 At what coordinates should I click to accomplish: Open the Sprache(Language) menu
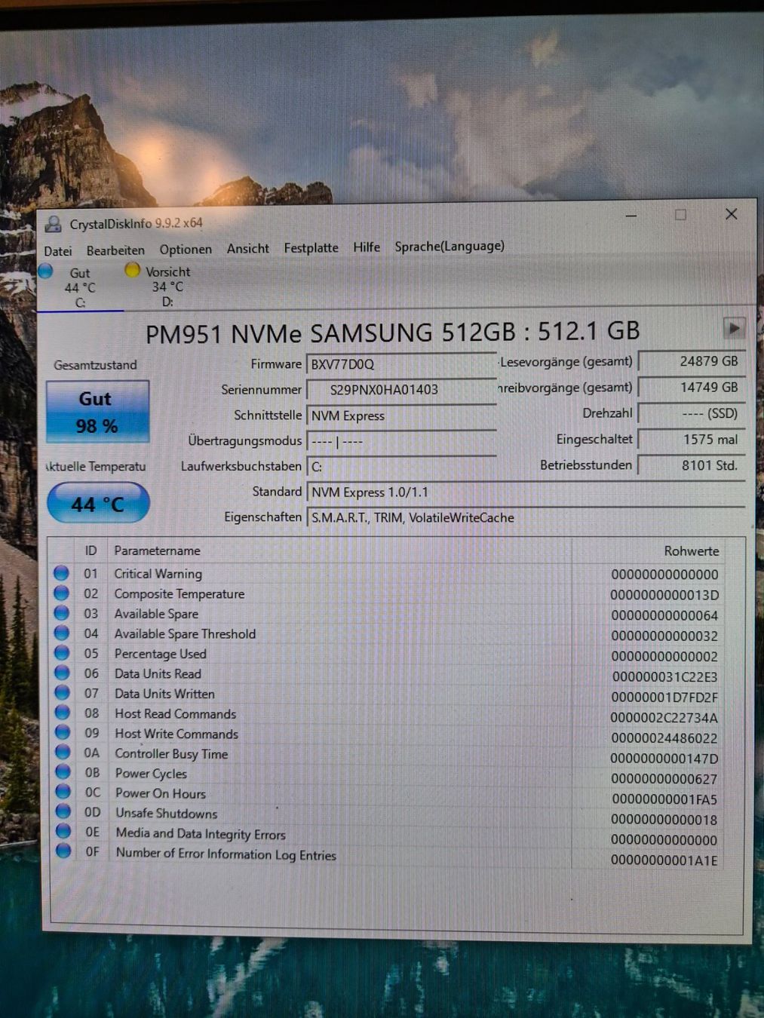[x=450, y=247]
